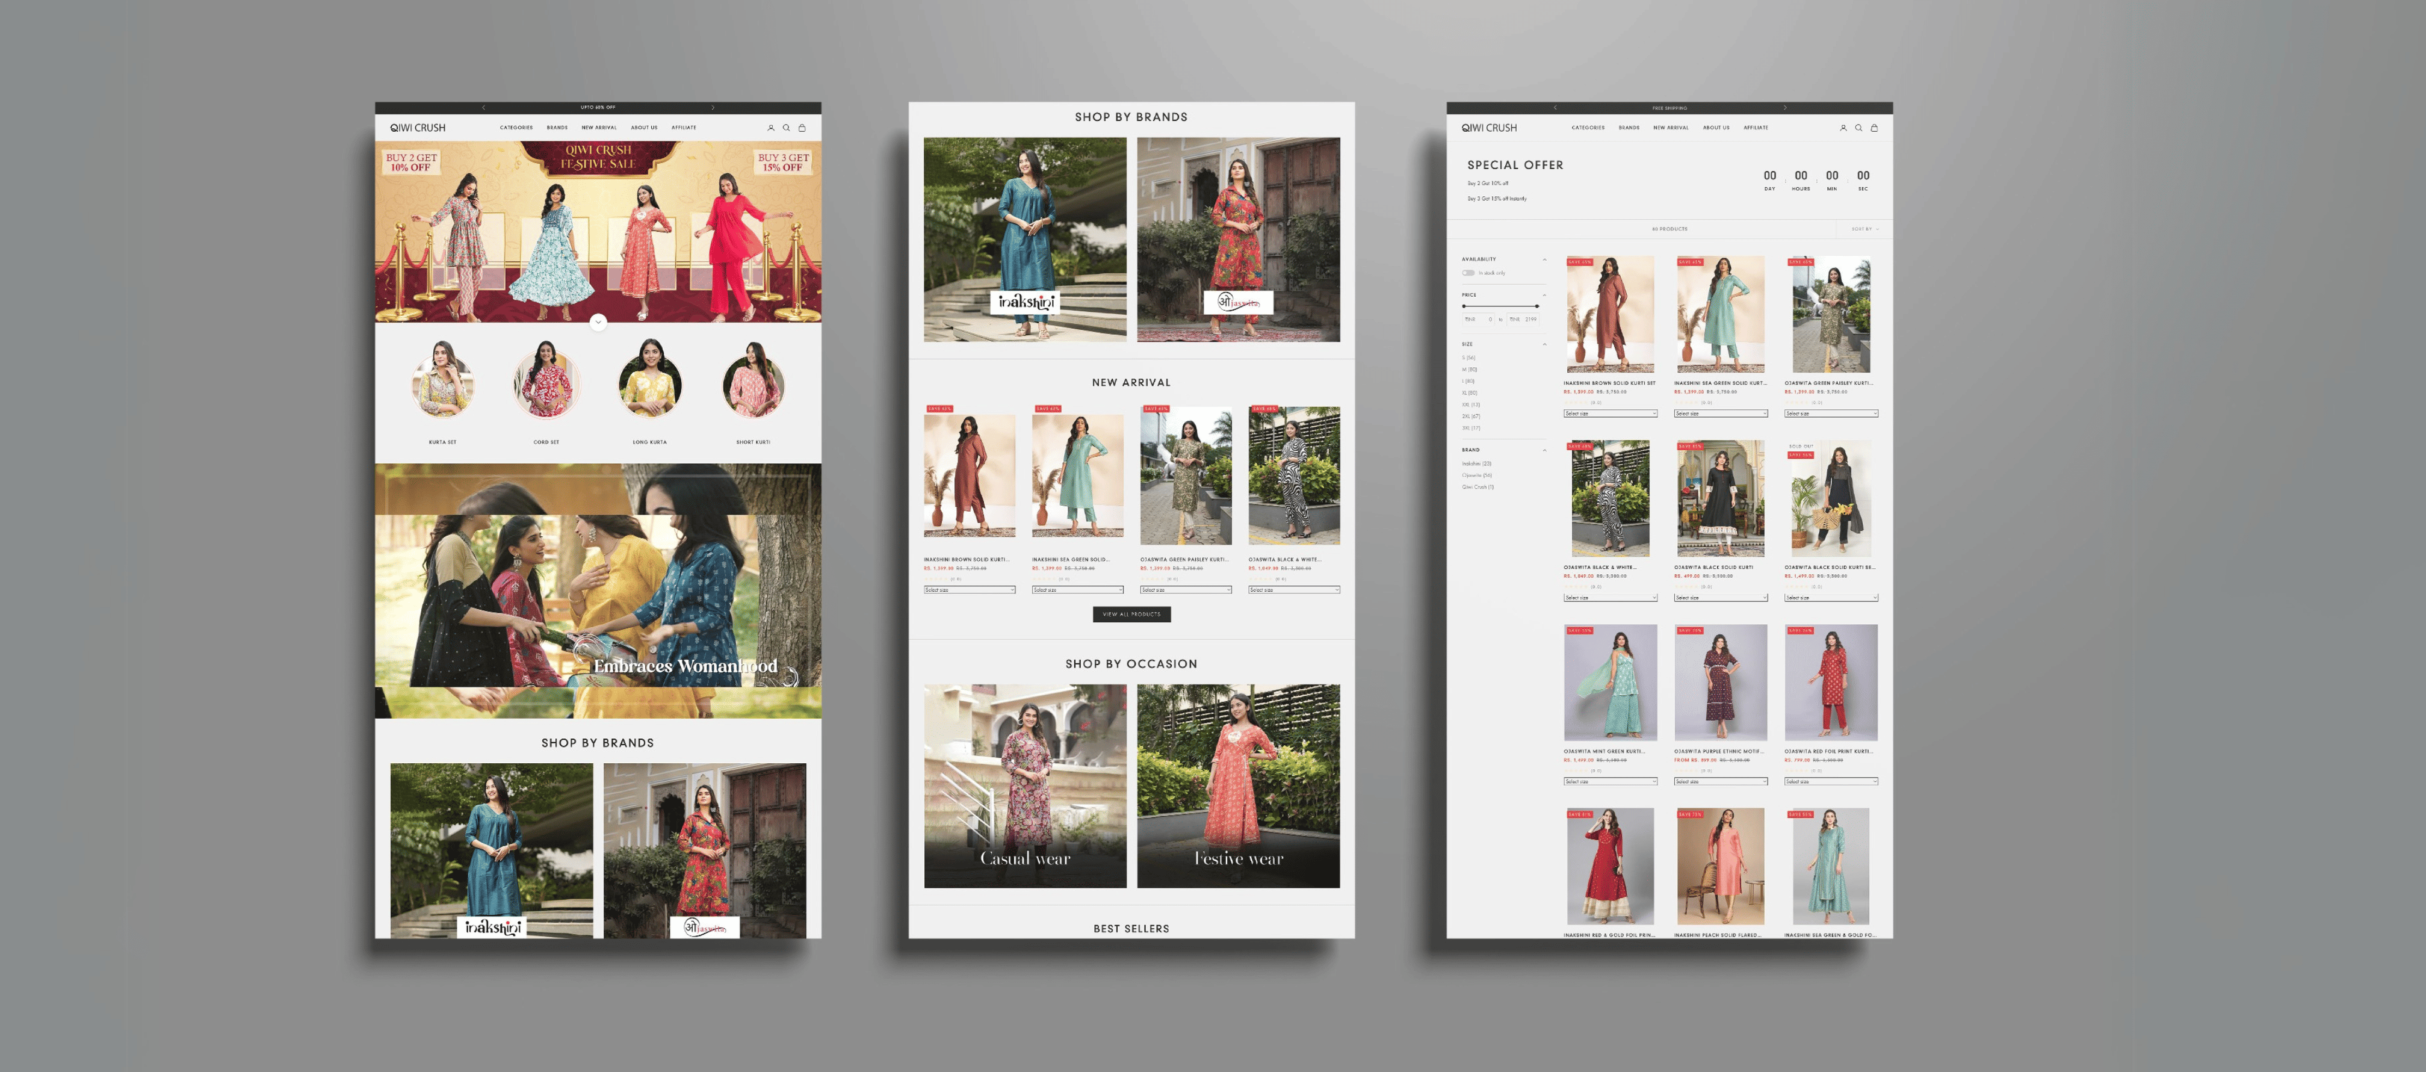Open search icon on the homepage mockup

pos(787,128)
